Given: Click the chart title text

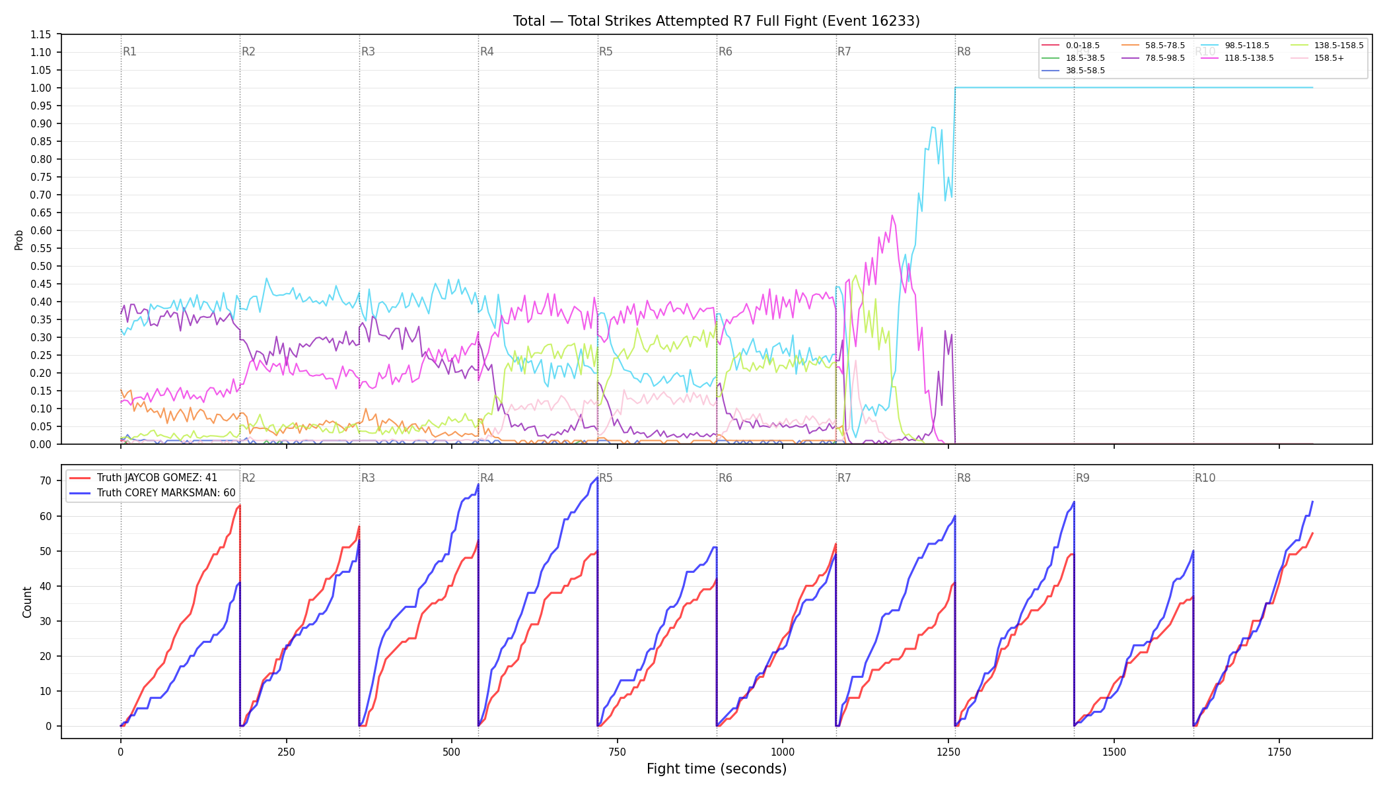Looking at the screenshot, I should point(717,21).
